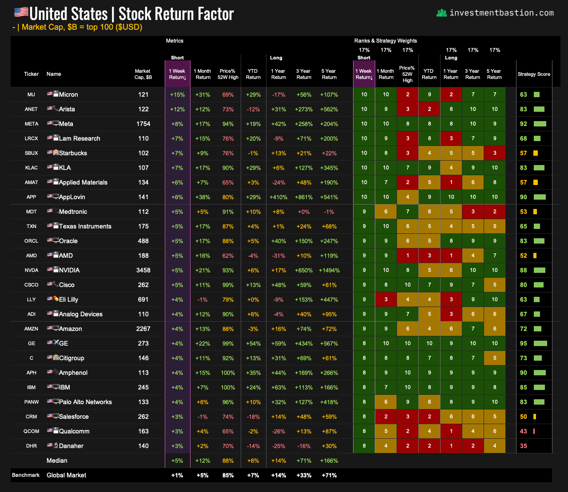Click the large US flag in the title
Screen dimensions: 568x492
[x=21, y=13]
